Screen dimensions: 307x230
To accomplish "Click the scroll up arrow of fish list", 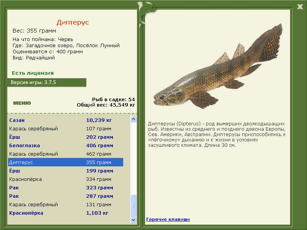I will 133,119.
